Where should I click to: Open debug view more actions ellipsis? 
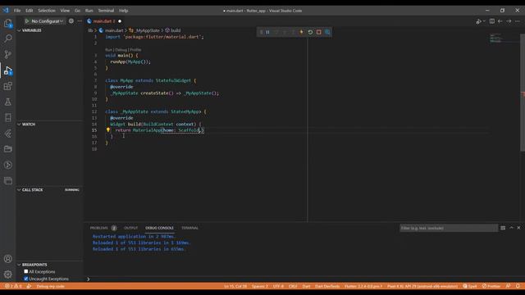(x=80, y=20)
